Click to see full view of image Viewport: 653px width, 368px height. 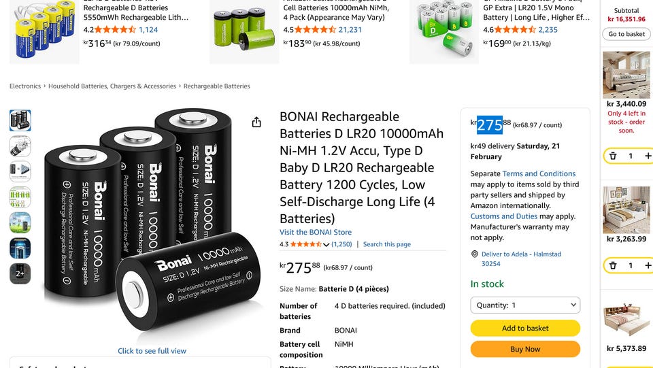152,351
